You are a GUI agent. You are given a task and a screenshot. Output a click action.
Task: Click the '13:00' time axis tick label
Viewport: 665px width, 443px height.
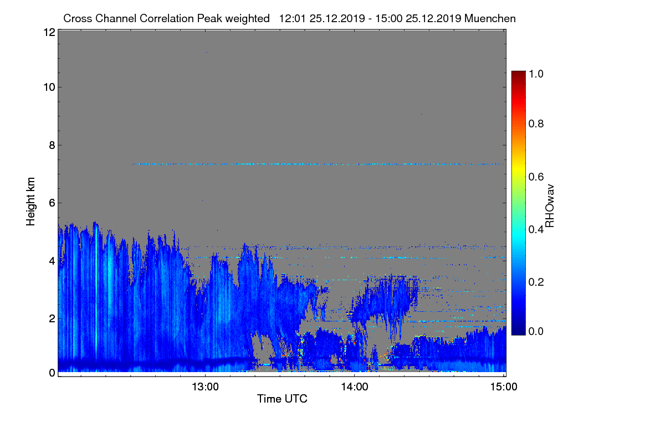205,387
